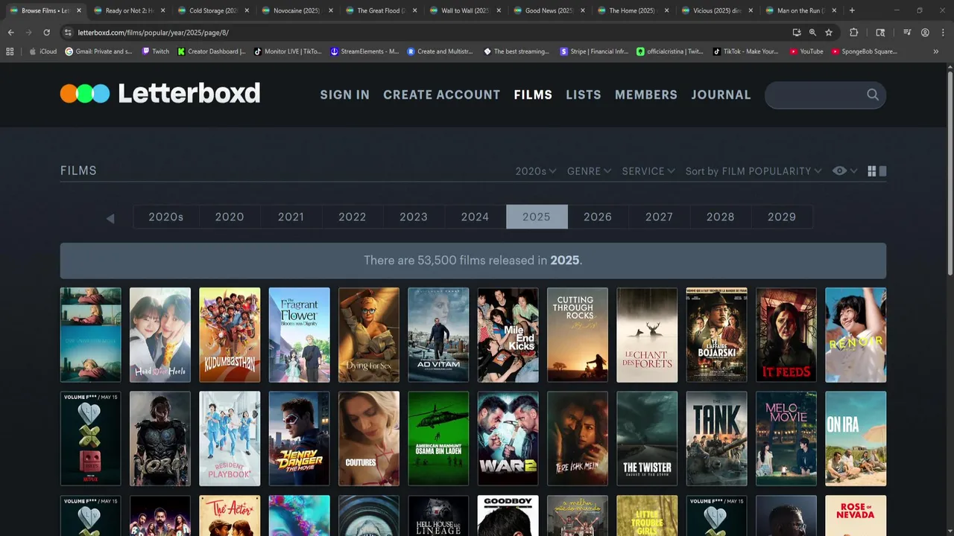Click the SIGN IN link
The height and width of the screenshot is (536, 954).
point(345,95)
